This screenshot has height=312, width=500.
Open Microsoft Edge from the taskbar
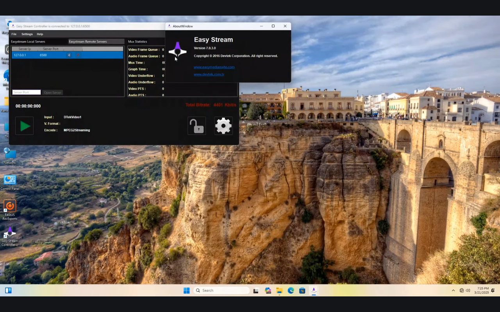291,290
